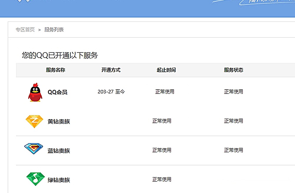Open the 蓝钻贵族 service name
Viewport: 295px width, 193px height.
point(59,151)
